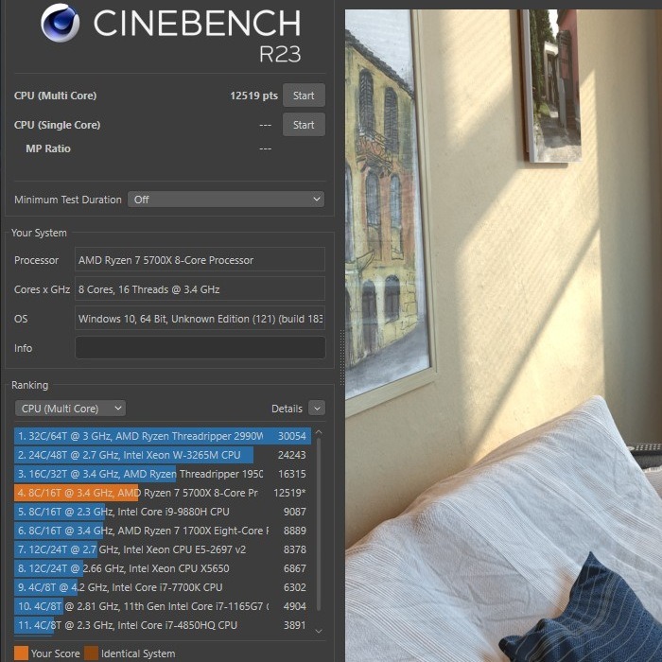Click the empty Info text field
Screen dimensions: 662x662
click(x=200, y=347)
